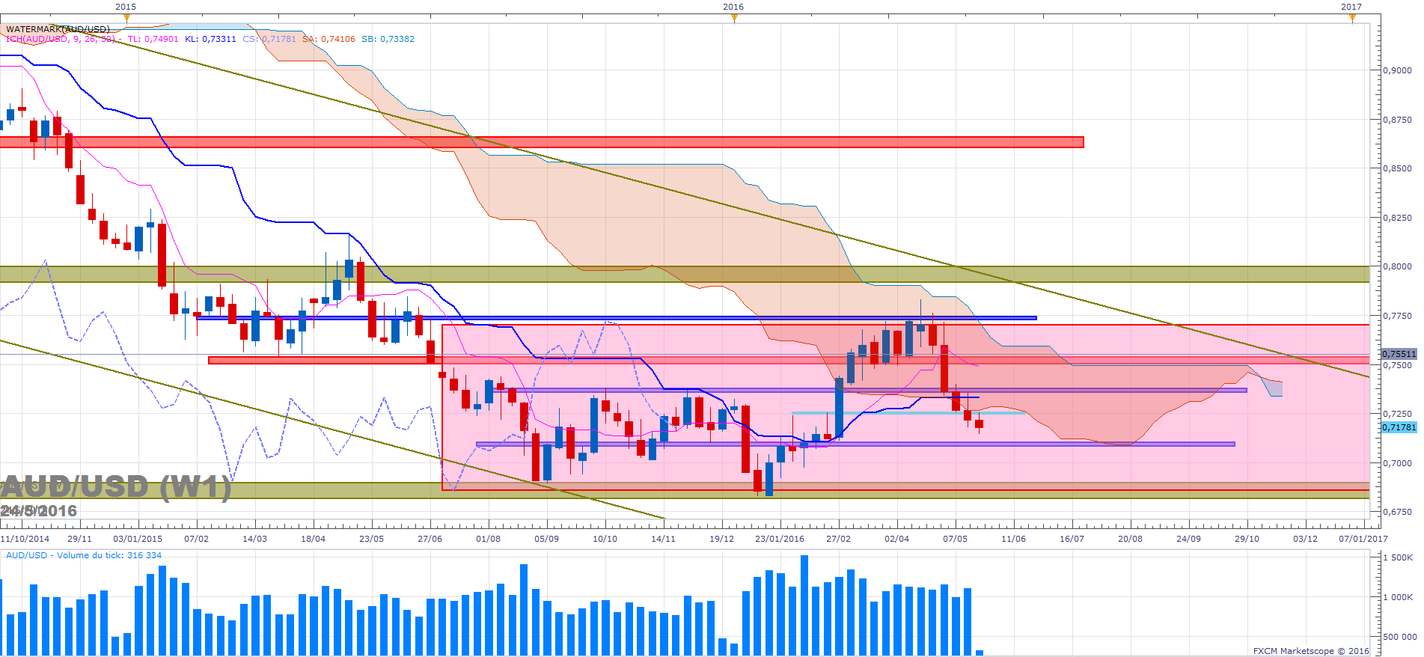Screen dimensions: 1424x657
Task: Click the 29/11 date label
Action: click(x=79, y=539)
